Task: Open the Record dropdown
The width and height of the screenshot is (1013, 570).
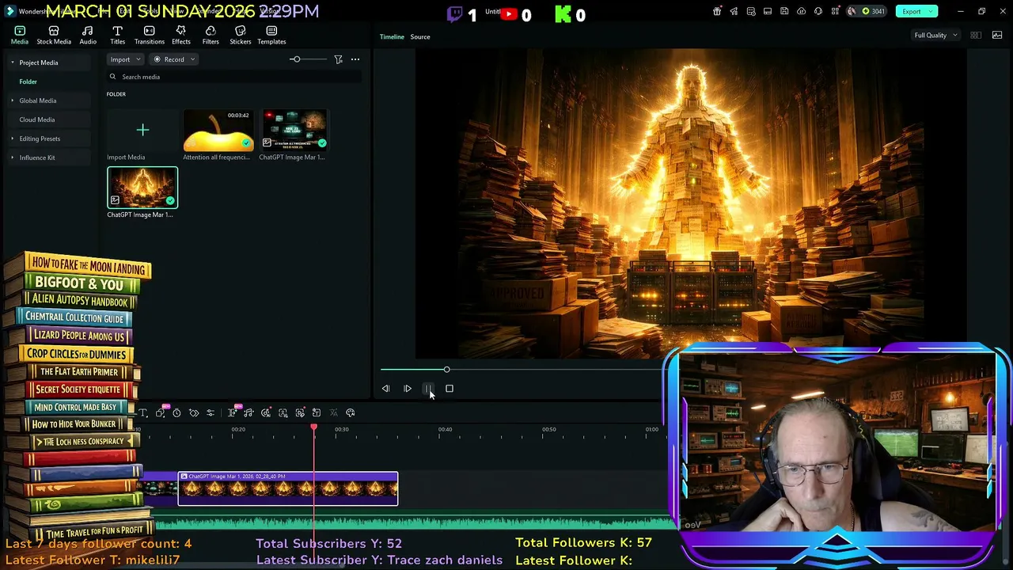Action: point(174,59)
